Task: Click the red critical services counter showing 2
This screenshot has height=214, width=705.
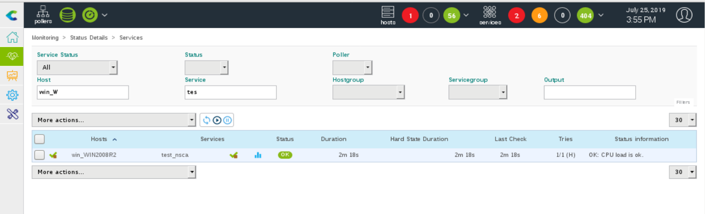Action: click(x=516, y=16)
